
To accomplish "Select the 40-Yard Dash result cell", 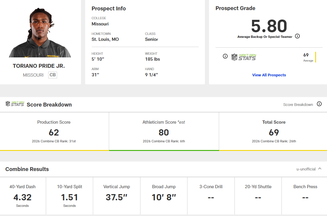I will coord(23,196).
